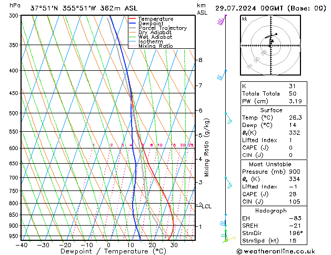
Task: Click the CAPE value in Most Unstable table
Action: (293, 194)
